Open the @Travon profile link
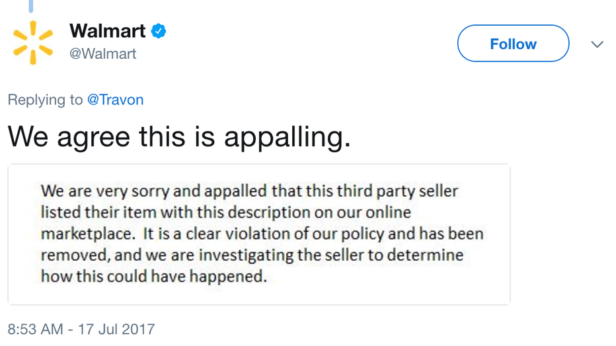Screen dimensions: 616x346 [x=115, y=100]
